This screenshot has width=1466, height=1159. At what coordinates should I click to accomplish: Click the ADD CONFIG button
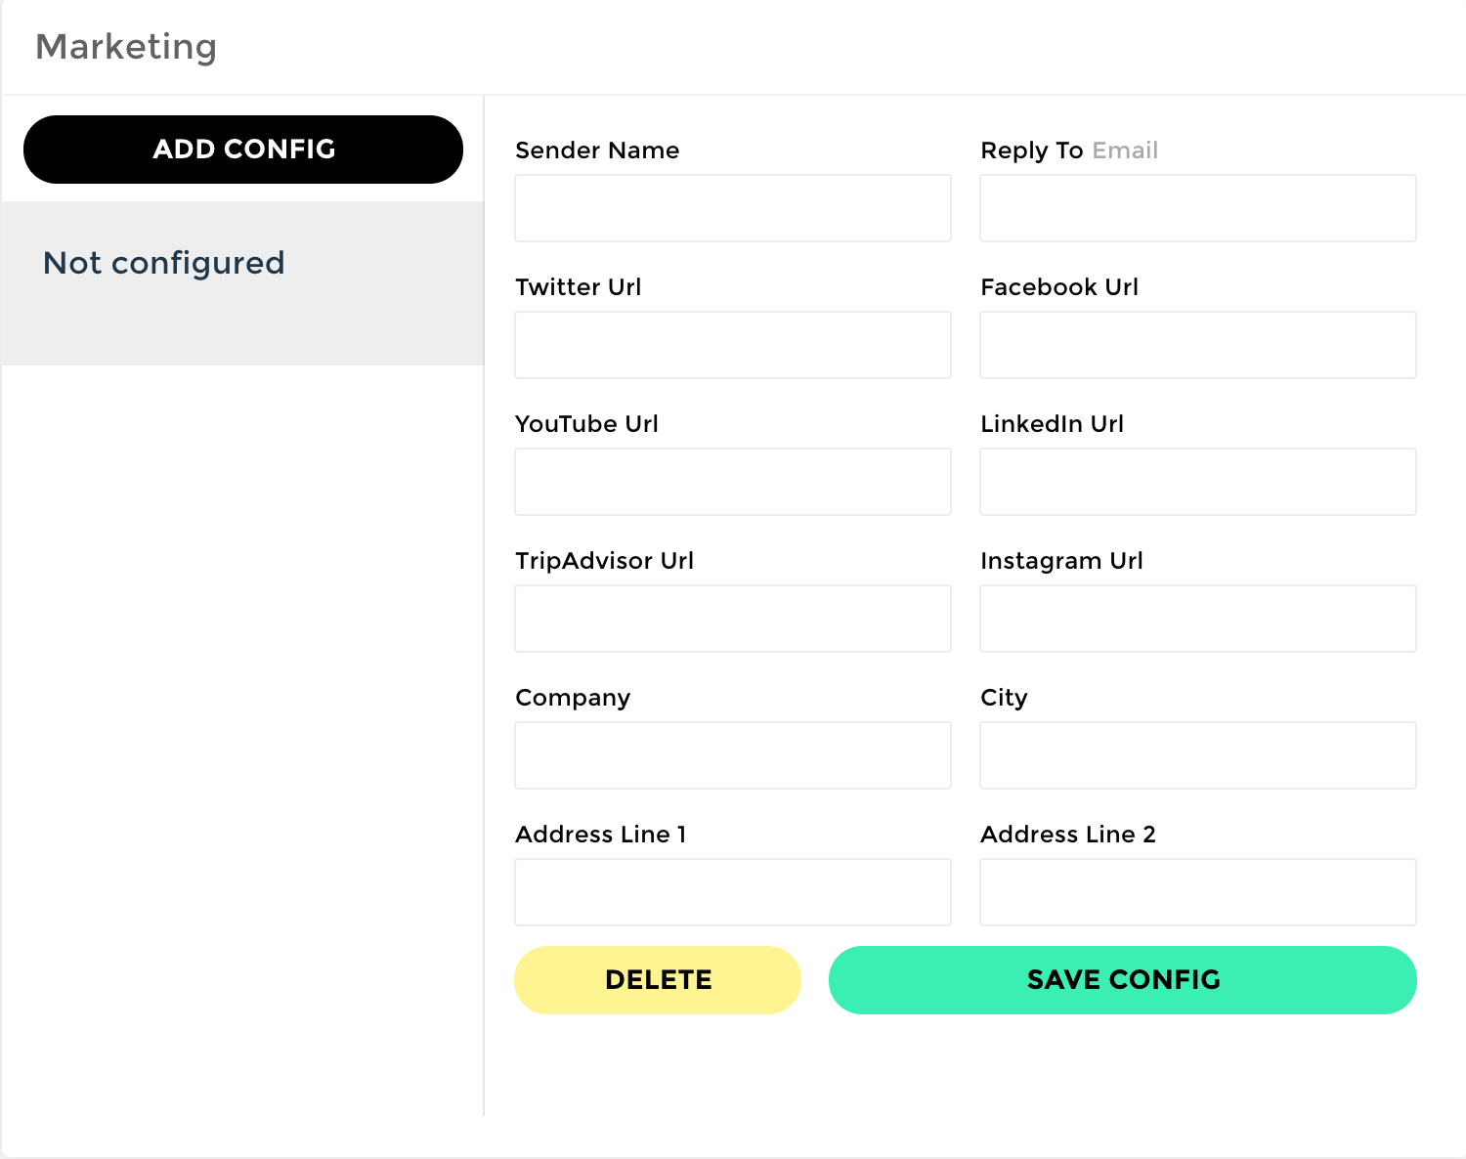[x=243, y=150]
